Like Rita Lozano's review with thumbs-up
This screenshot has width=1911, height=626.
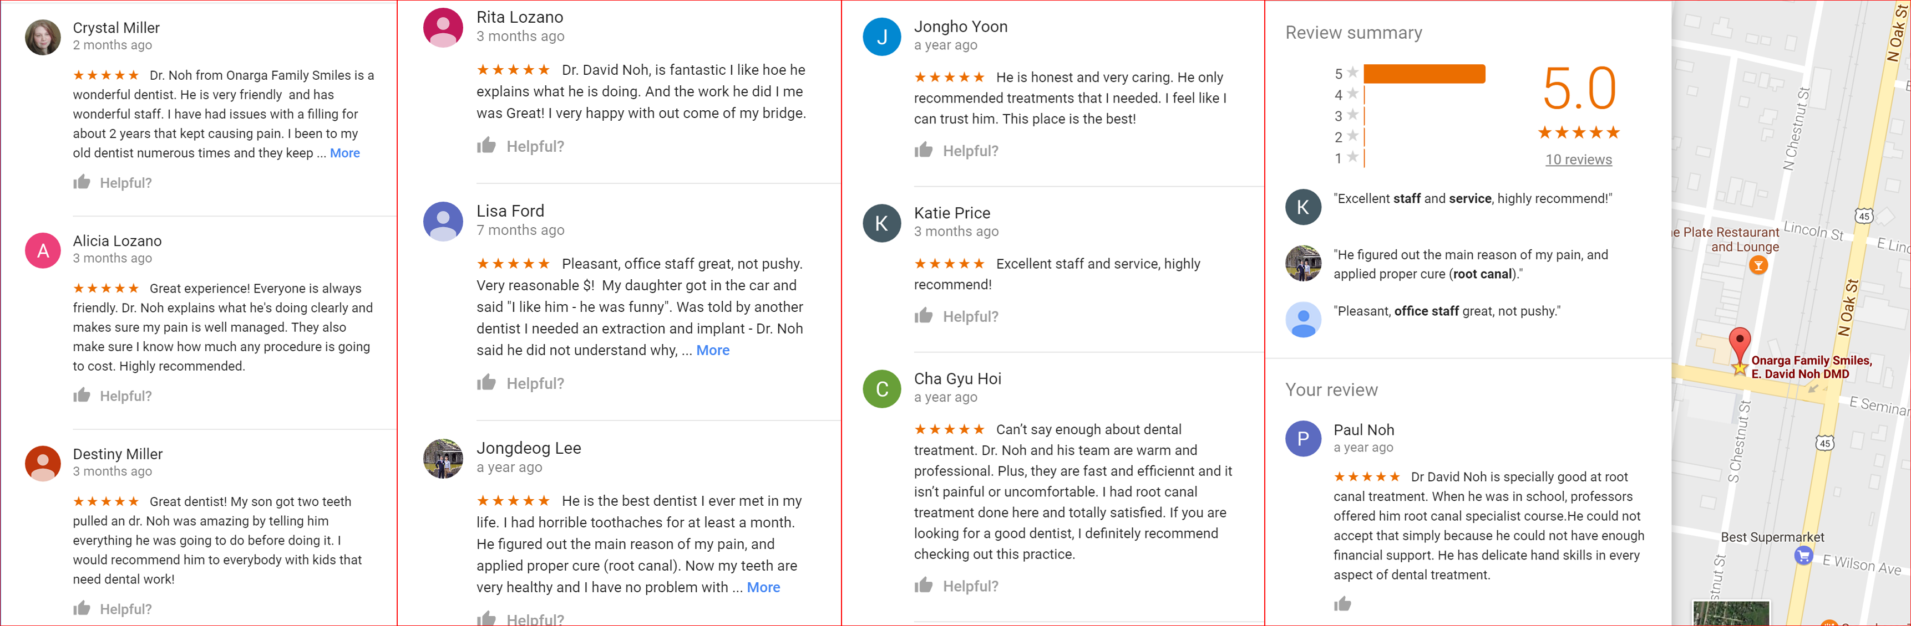pos(486,146)
